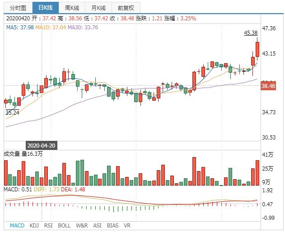Click the 前复权 tab

126,8
